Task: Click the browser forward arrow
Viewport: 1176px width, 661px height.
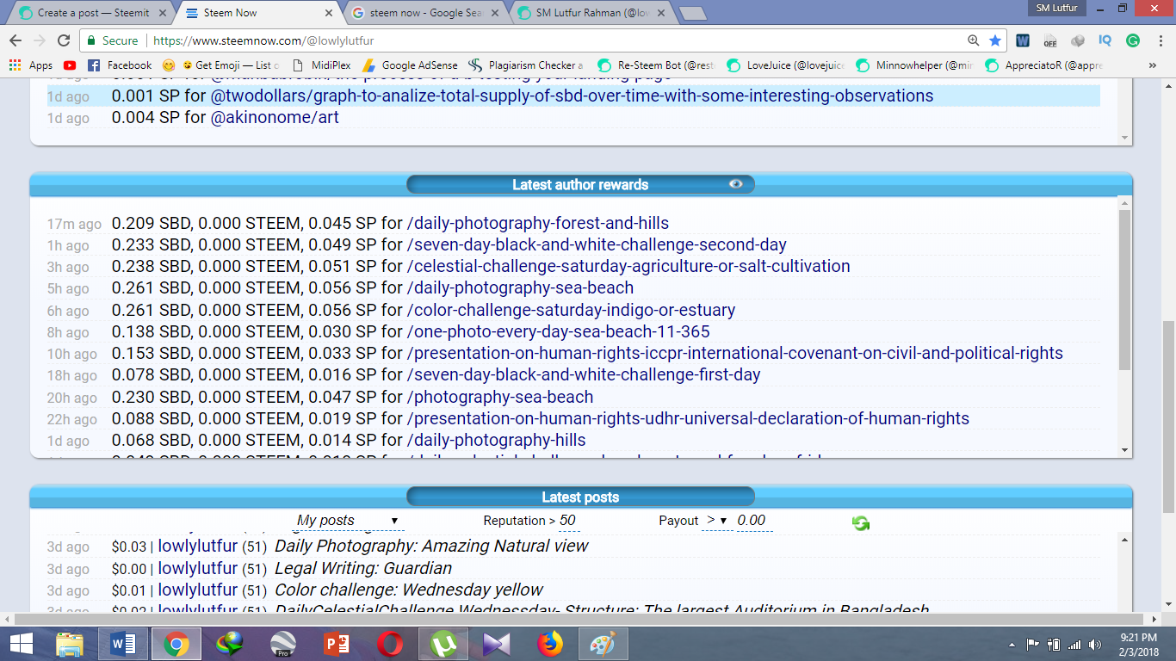Action: point(40,40)
